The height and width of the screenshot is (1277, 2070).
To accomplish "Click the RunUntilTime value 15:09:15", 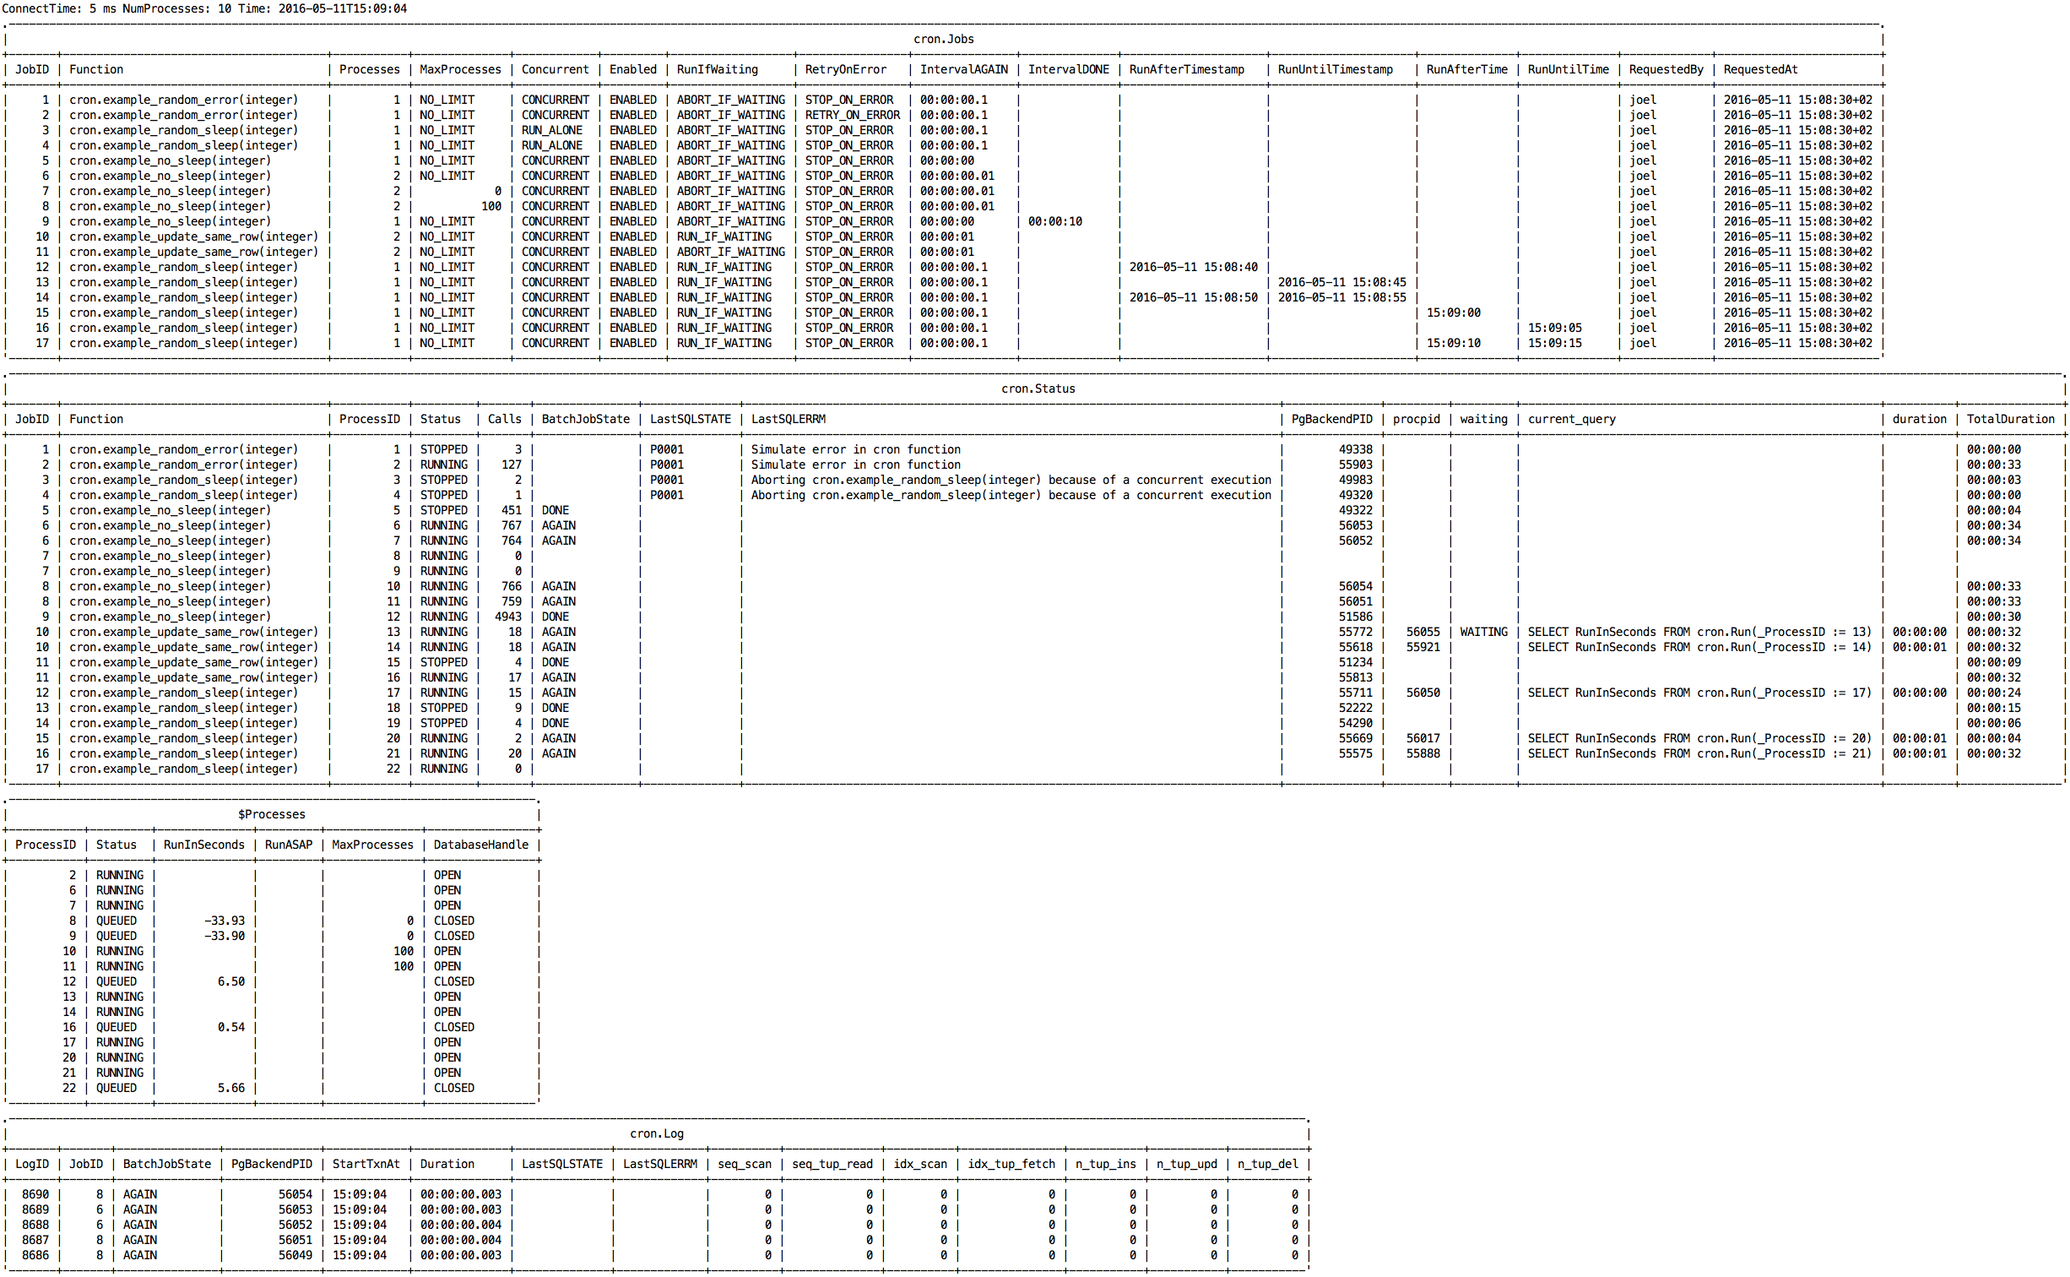I will coord(1554,343).
